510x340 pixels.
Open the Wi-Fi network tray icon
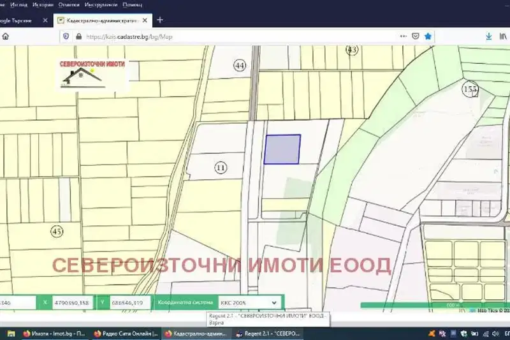tap(486, 334)
